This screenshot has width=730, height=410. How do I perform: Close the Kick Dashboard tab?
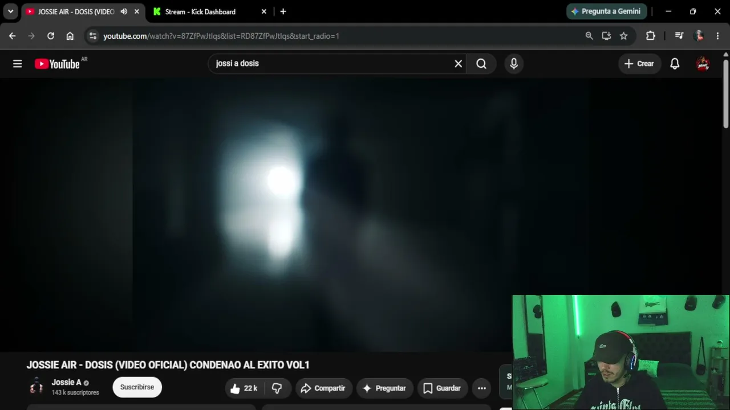point(264,11)
